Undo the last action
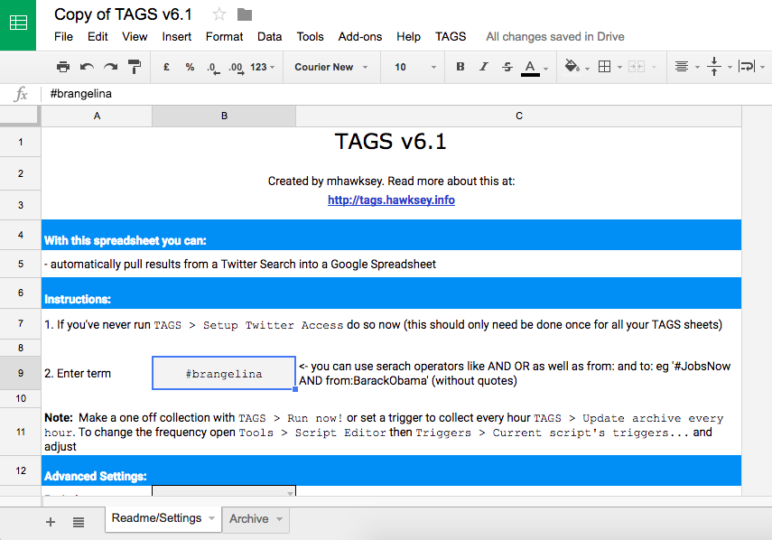The width and height of the screenshot is (772, 540). tap(88, 67)
